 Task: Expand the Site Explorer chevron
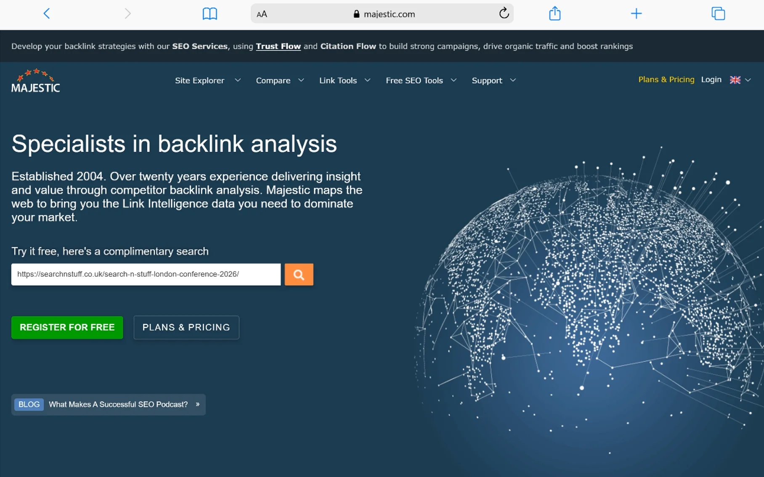[x=238, y=80]
